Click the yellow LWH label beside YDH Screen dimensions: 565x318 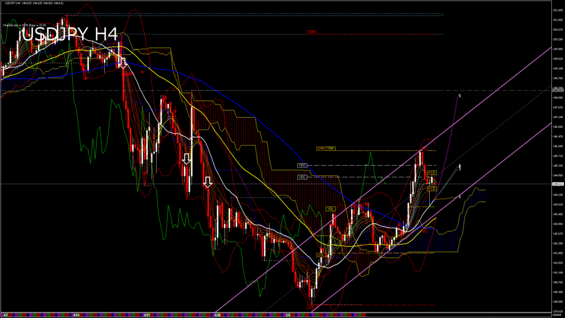coord(321,149)
